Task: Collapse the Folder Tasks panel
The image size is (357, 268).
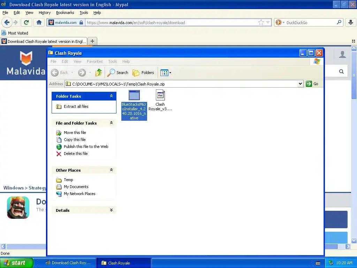Action: click(x=111, y=96)
